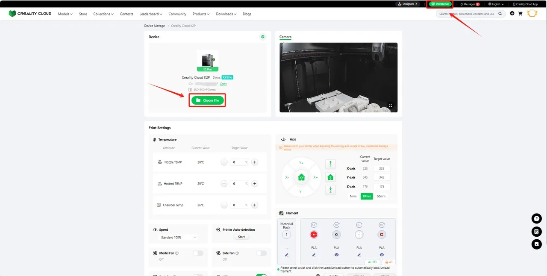Viewport: 547px width, 276px height.
Task: Toggle the Model Fan switch
Action: coord(198,253)
